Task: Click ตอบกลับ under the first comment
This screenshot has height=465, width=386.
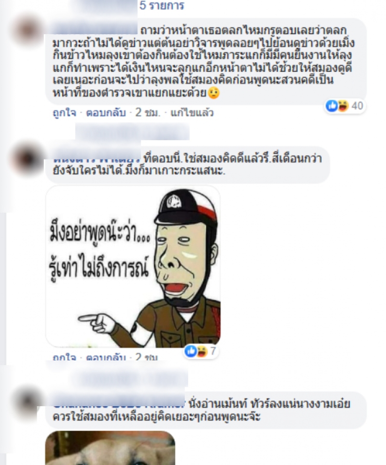Action: [106, 113]
